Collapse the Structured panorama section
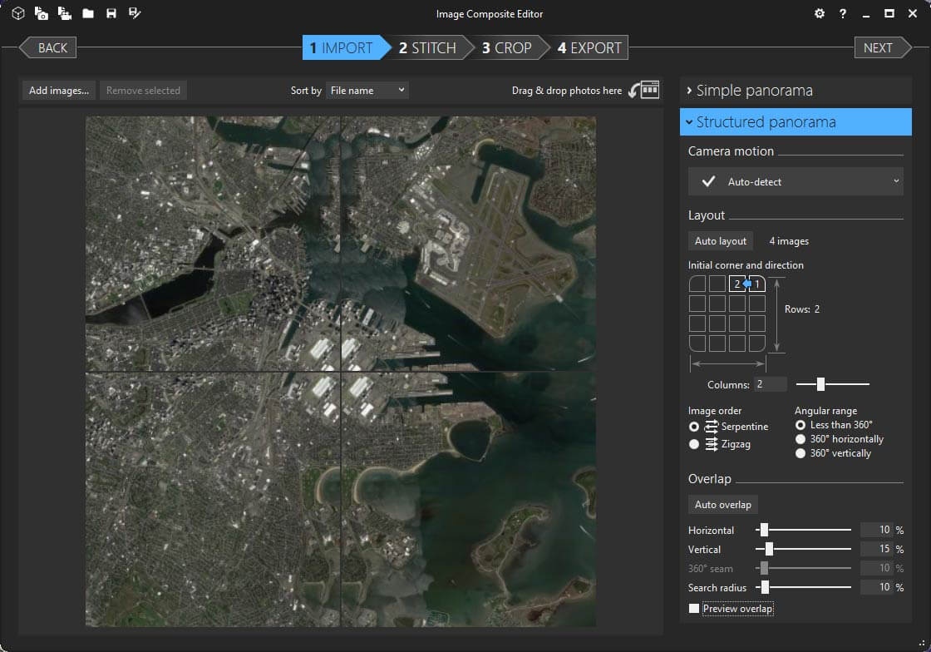Screen dimensions: 931x652 click(x=796, y=121)
